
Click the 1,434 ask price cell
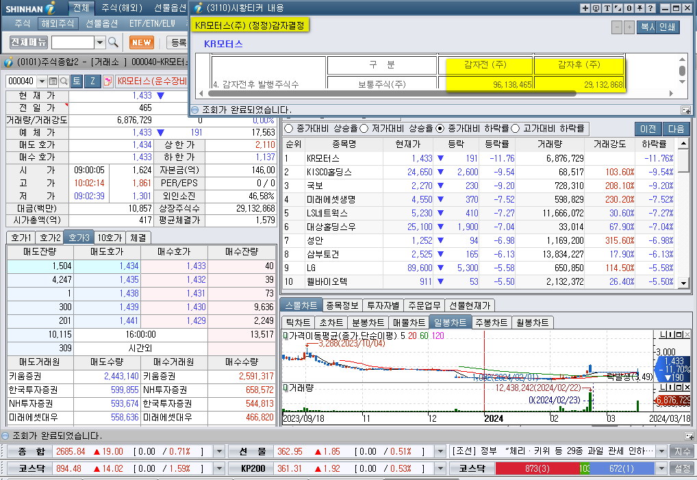point(107,266)
